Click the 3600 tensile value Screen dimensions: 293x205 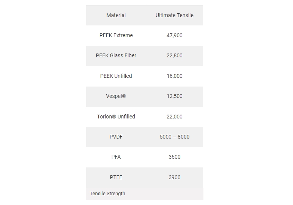pyautogui.click(x=174, y=157)
